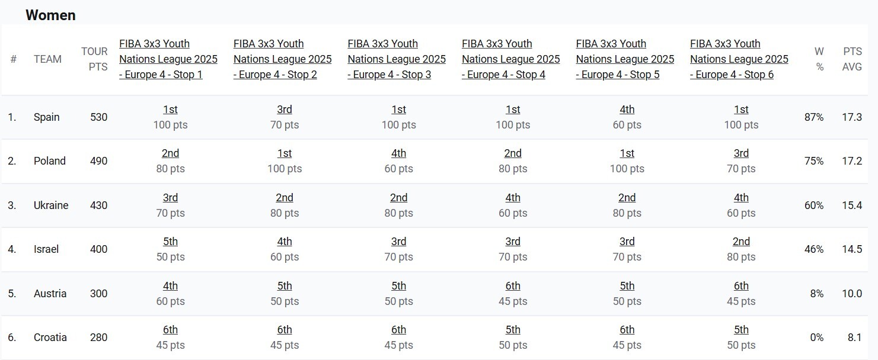Click Poland's 1st place result in Stop 2

point(285,153)
